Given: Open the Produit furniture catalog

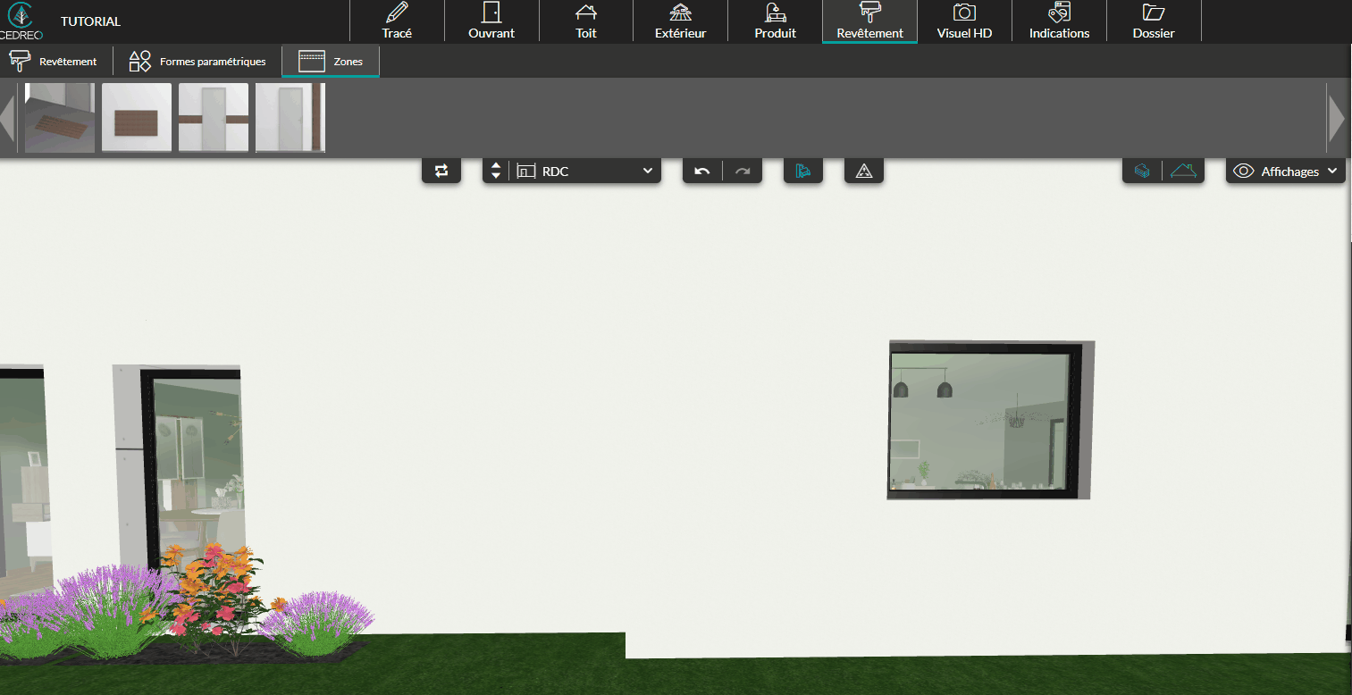Looking at the screenshot, I should pyautogui.click(x=775, y=21).
